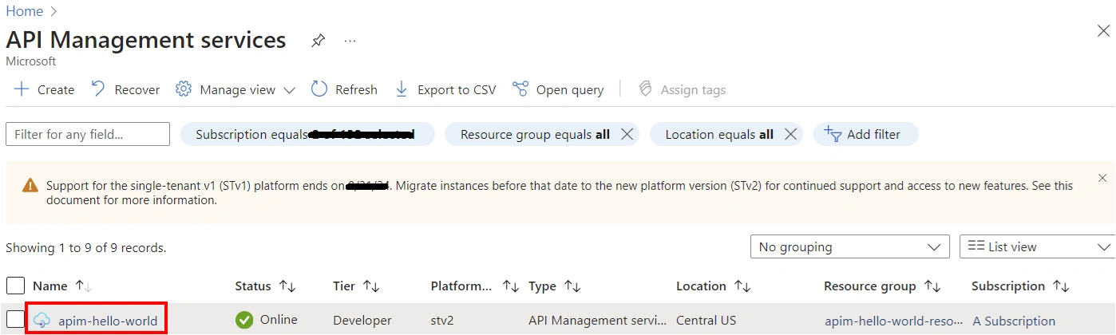Pin API Management services to dashboard
Image resolution: width=1116 pixels, height=335 pixels.
pos(318,41)
